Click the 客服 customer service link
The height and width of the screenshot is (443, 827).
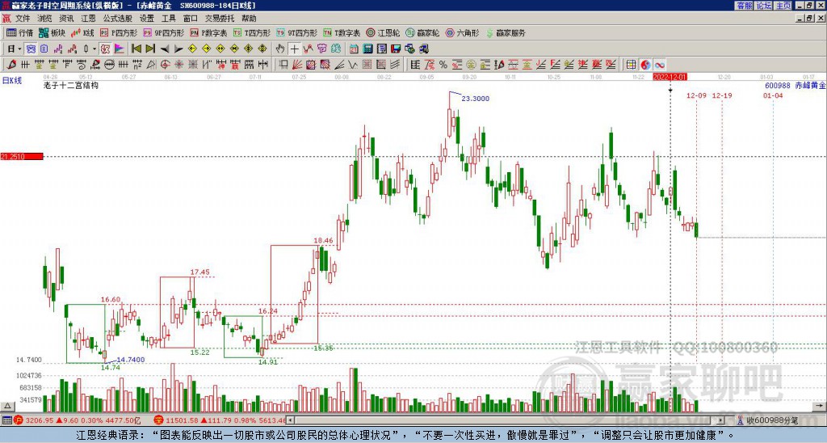pyautogui.click(x=744, y=6)
